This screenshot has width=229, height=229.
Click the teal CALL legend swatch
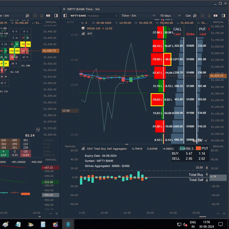(182, 148)
